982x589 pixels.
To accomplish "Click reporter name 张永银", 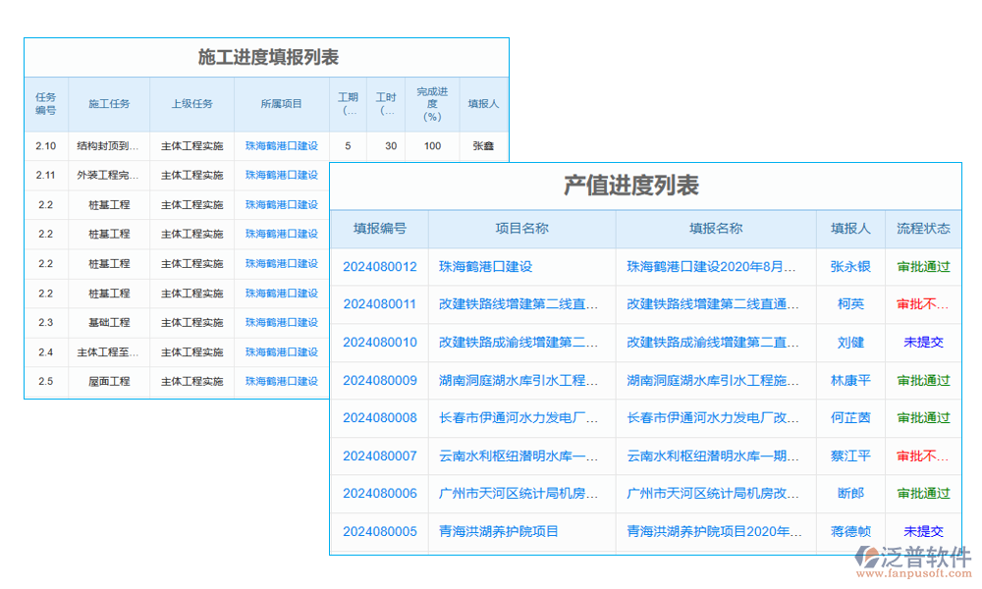I will tap(850, 266).
